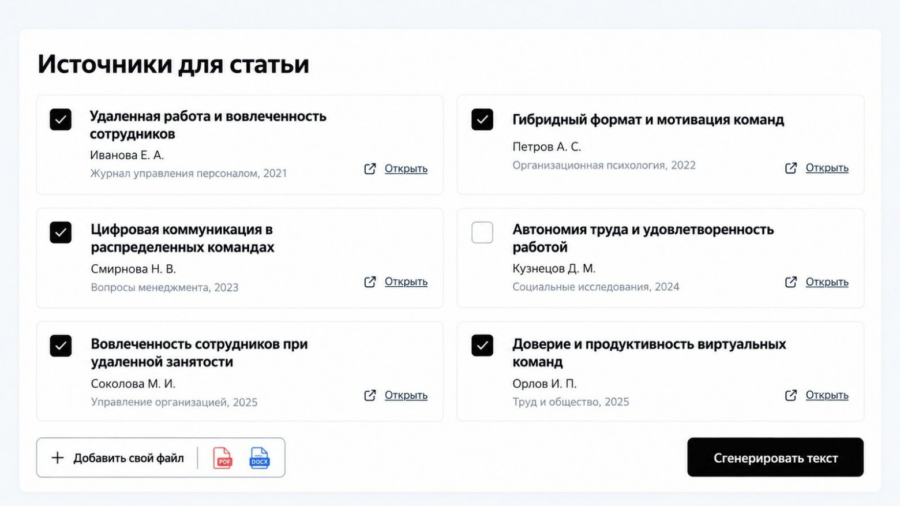
Task: Click external-link icon for Орлов И. П. source
Action: (x=791, y=395)
